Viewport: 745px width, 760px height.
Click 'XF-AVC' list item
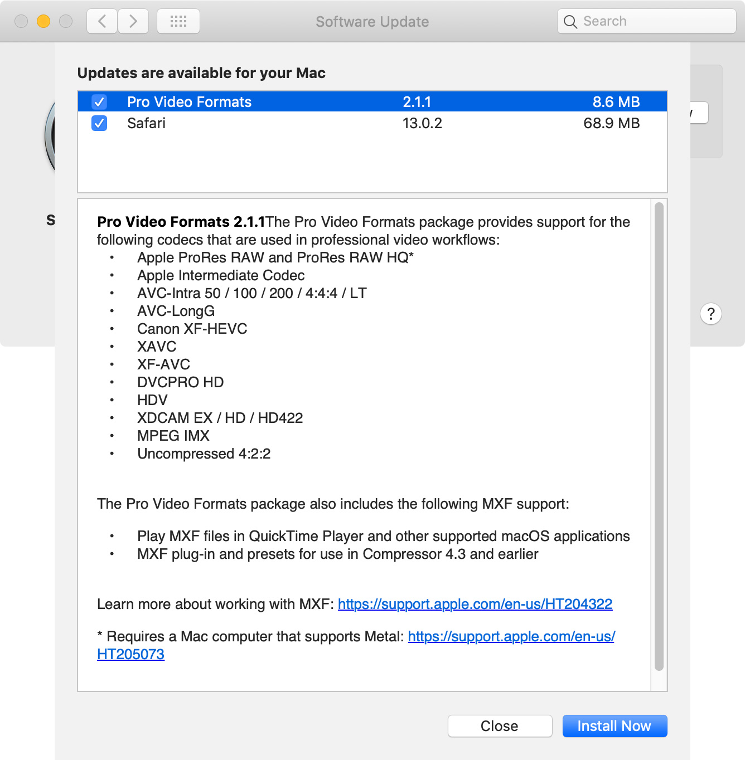tap(164, 364)
